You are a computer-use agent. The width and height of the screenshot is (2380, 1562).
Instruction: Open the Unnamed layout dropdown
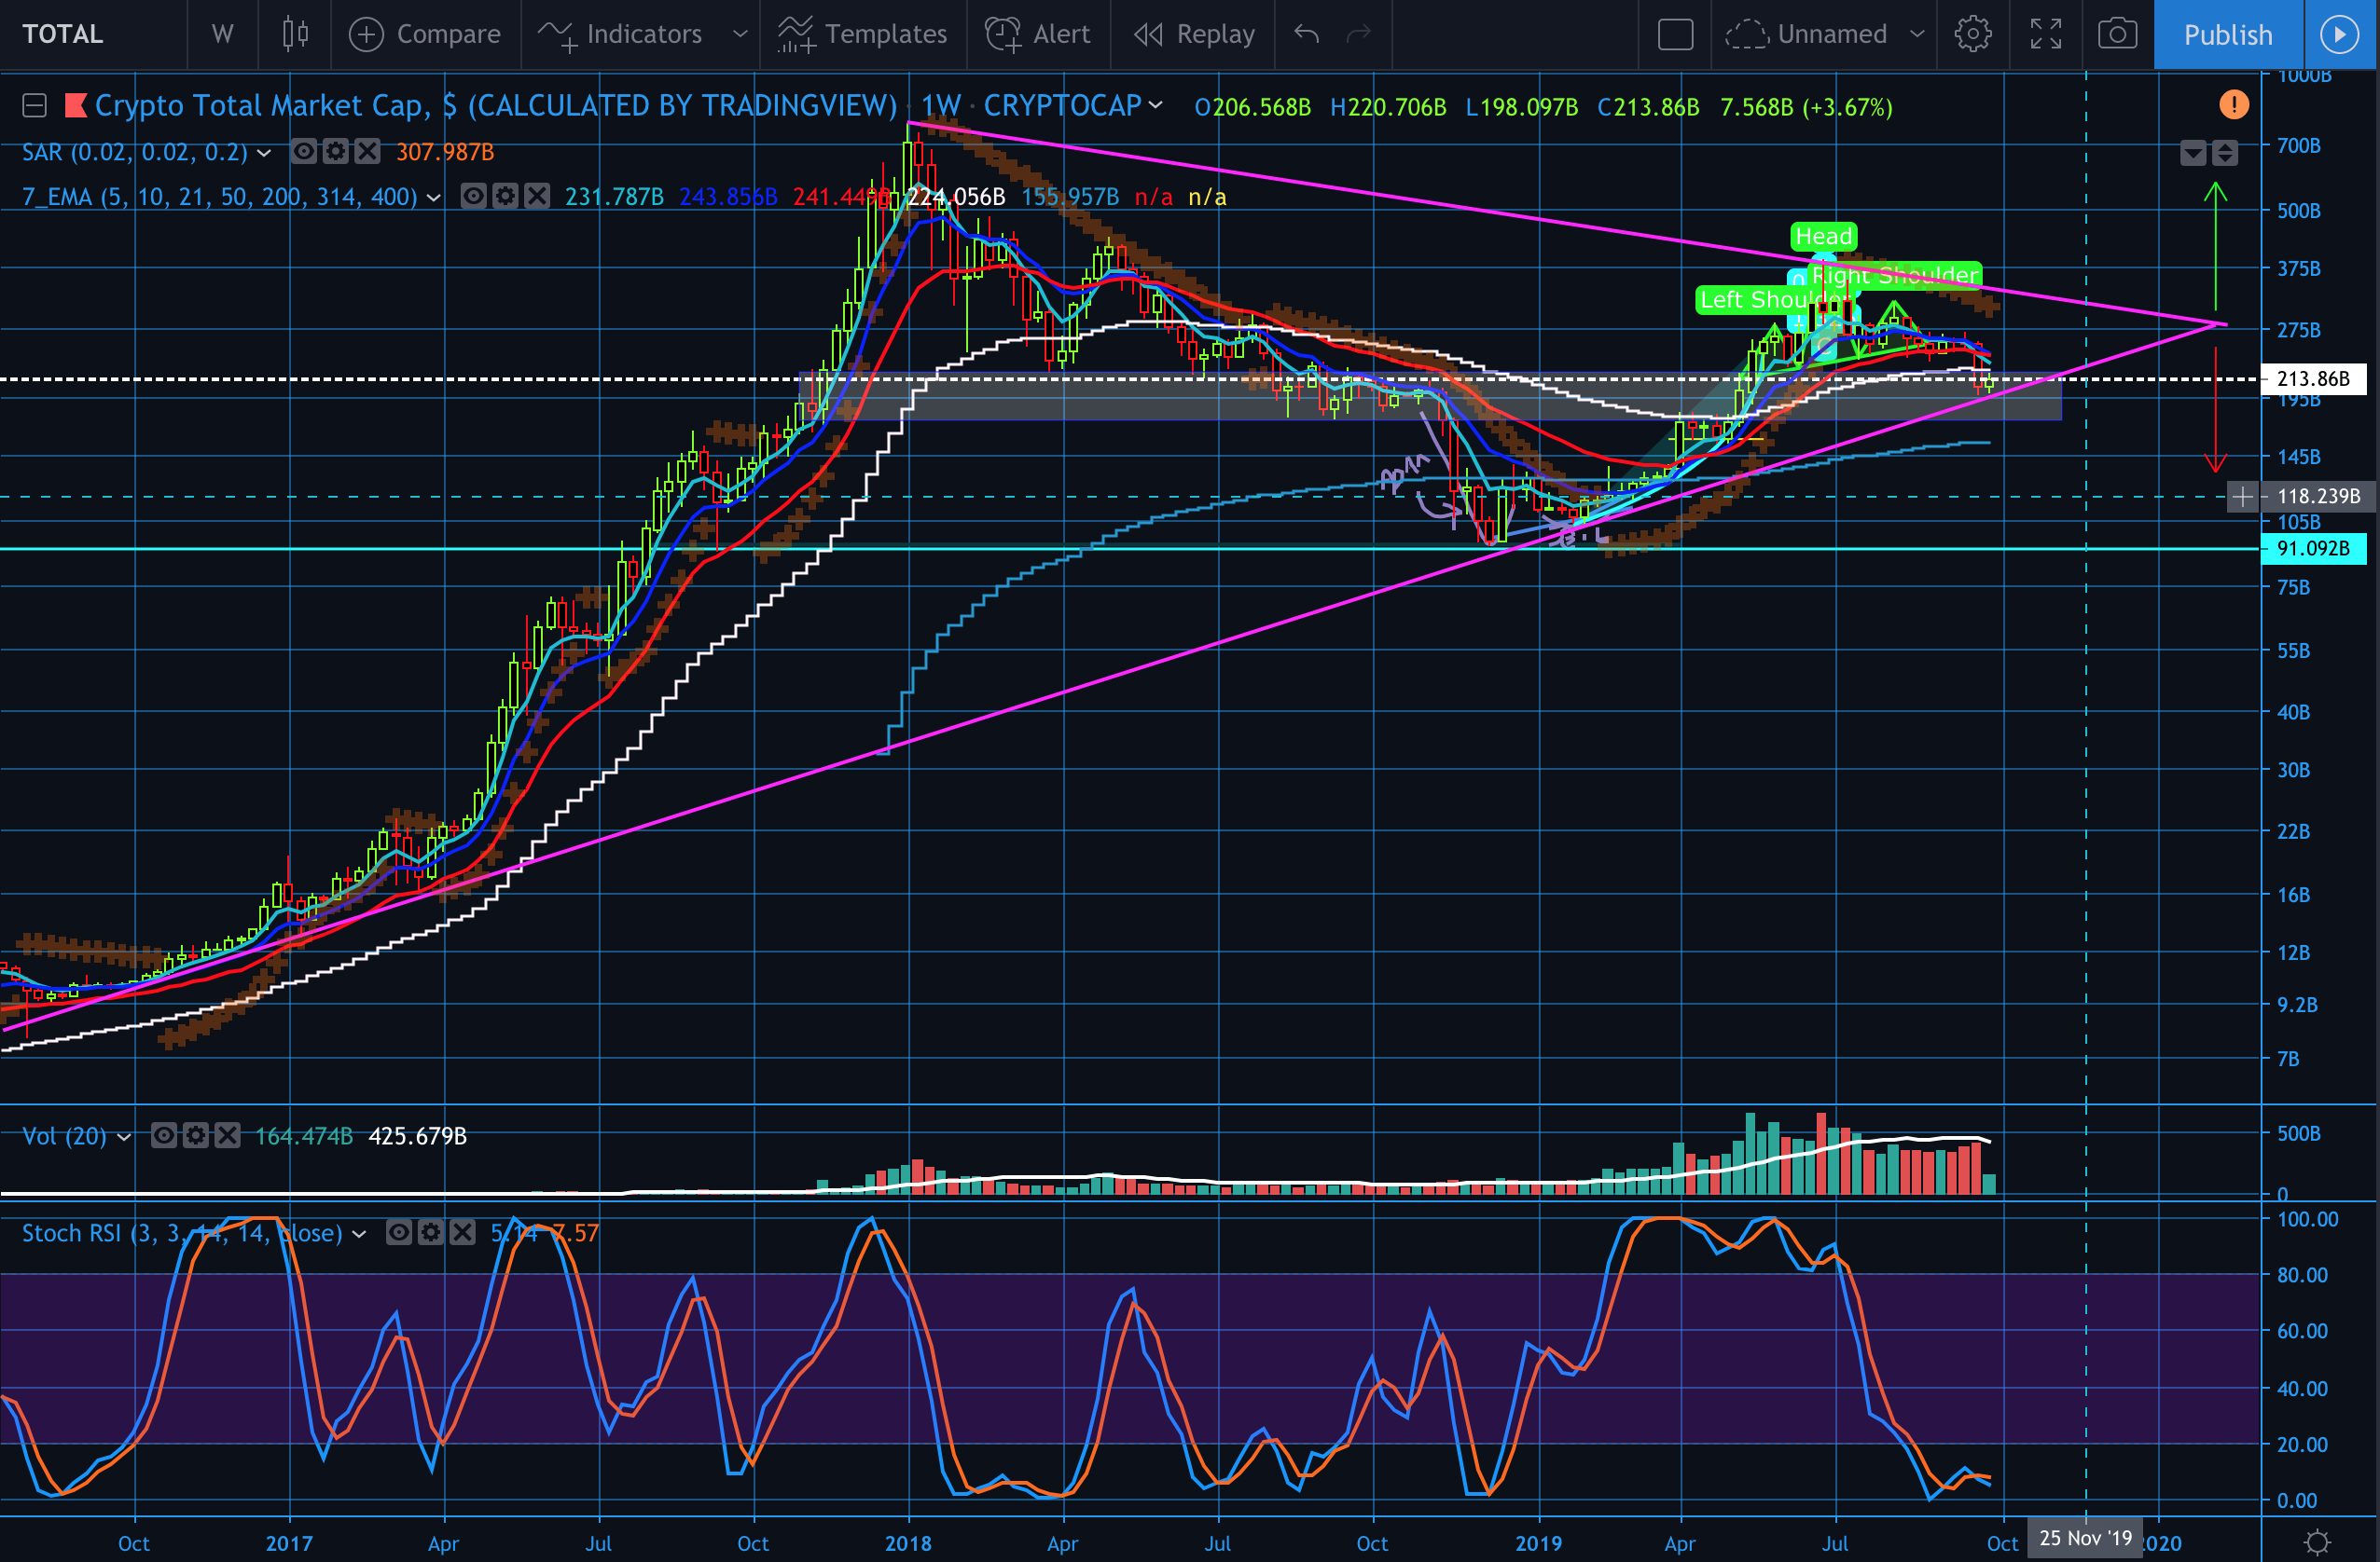click(1917, 34)
